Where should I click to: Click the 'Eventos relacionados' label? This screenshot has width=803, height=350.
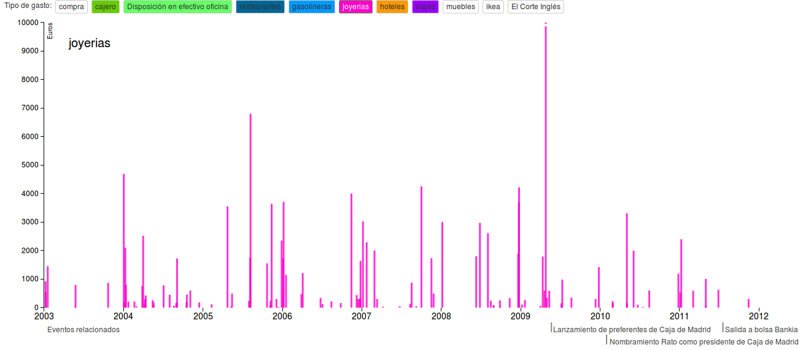point(83,330)
